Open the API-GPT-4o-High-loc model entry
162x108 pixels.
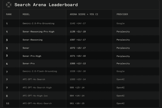click(35, 96)
